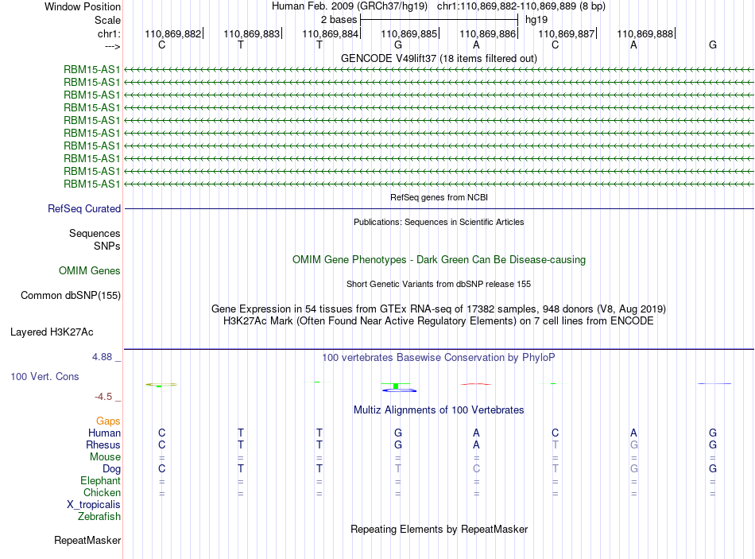Click the faded G base in Rhesus row

633,444
